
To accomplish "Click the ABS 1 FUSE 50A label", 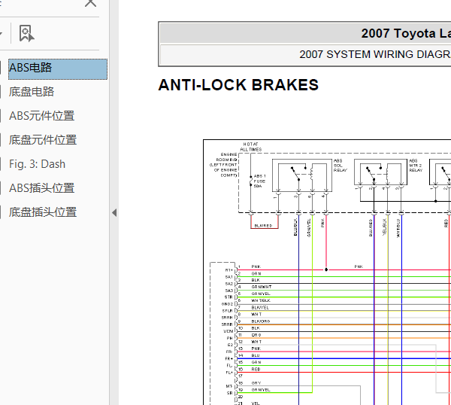I will pos(259,181).
